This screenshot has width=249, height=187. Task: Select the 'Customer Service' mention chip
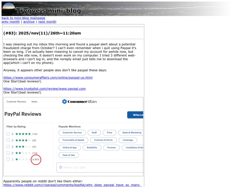72,133
